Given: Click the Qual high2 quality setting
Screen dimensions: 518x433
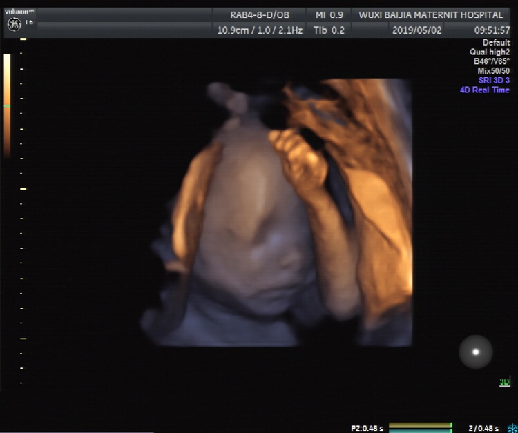Looking at the screenshot, I should click(489, 52).
